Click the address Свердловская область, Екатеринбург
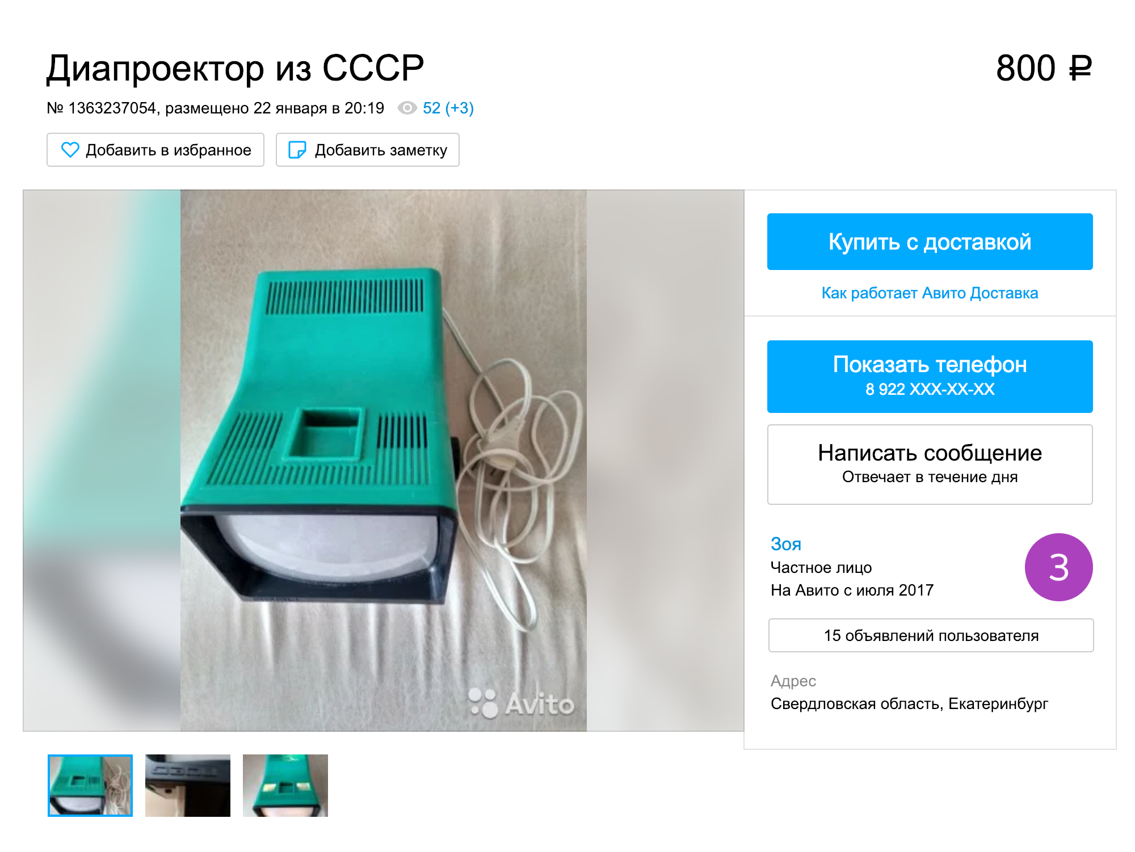This screenshot has width=1135, height=852. (x=909, y=703)
